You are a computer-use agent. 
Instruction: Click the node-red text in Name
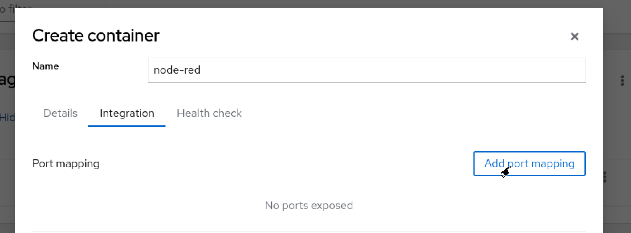[177, 70]
